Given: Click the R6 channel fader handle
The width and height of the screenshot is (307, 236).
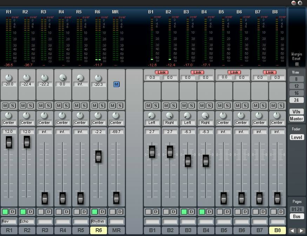Looking at the screenshot, I should [98, 157].
